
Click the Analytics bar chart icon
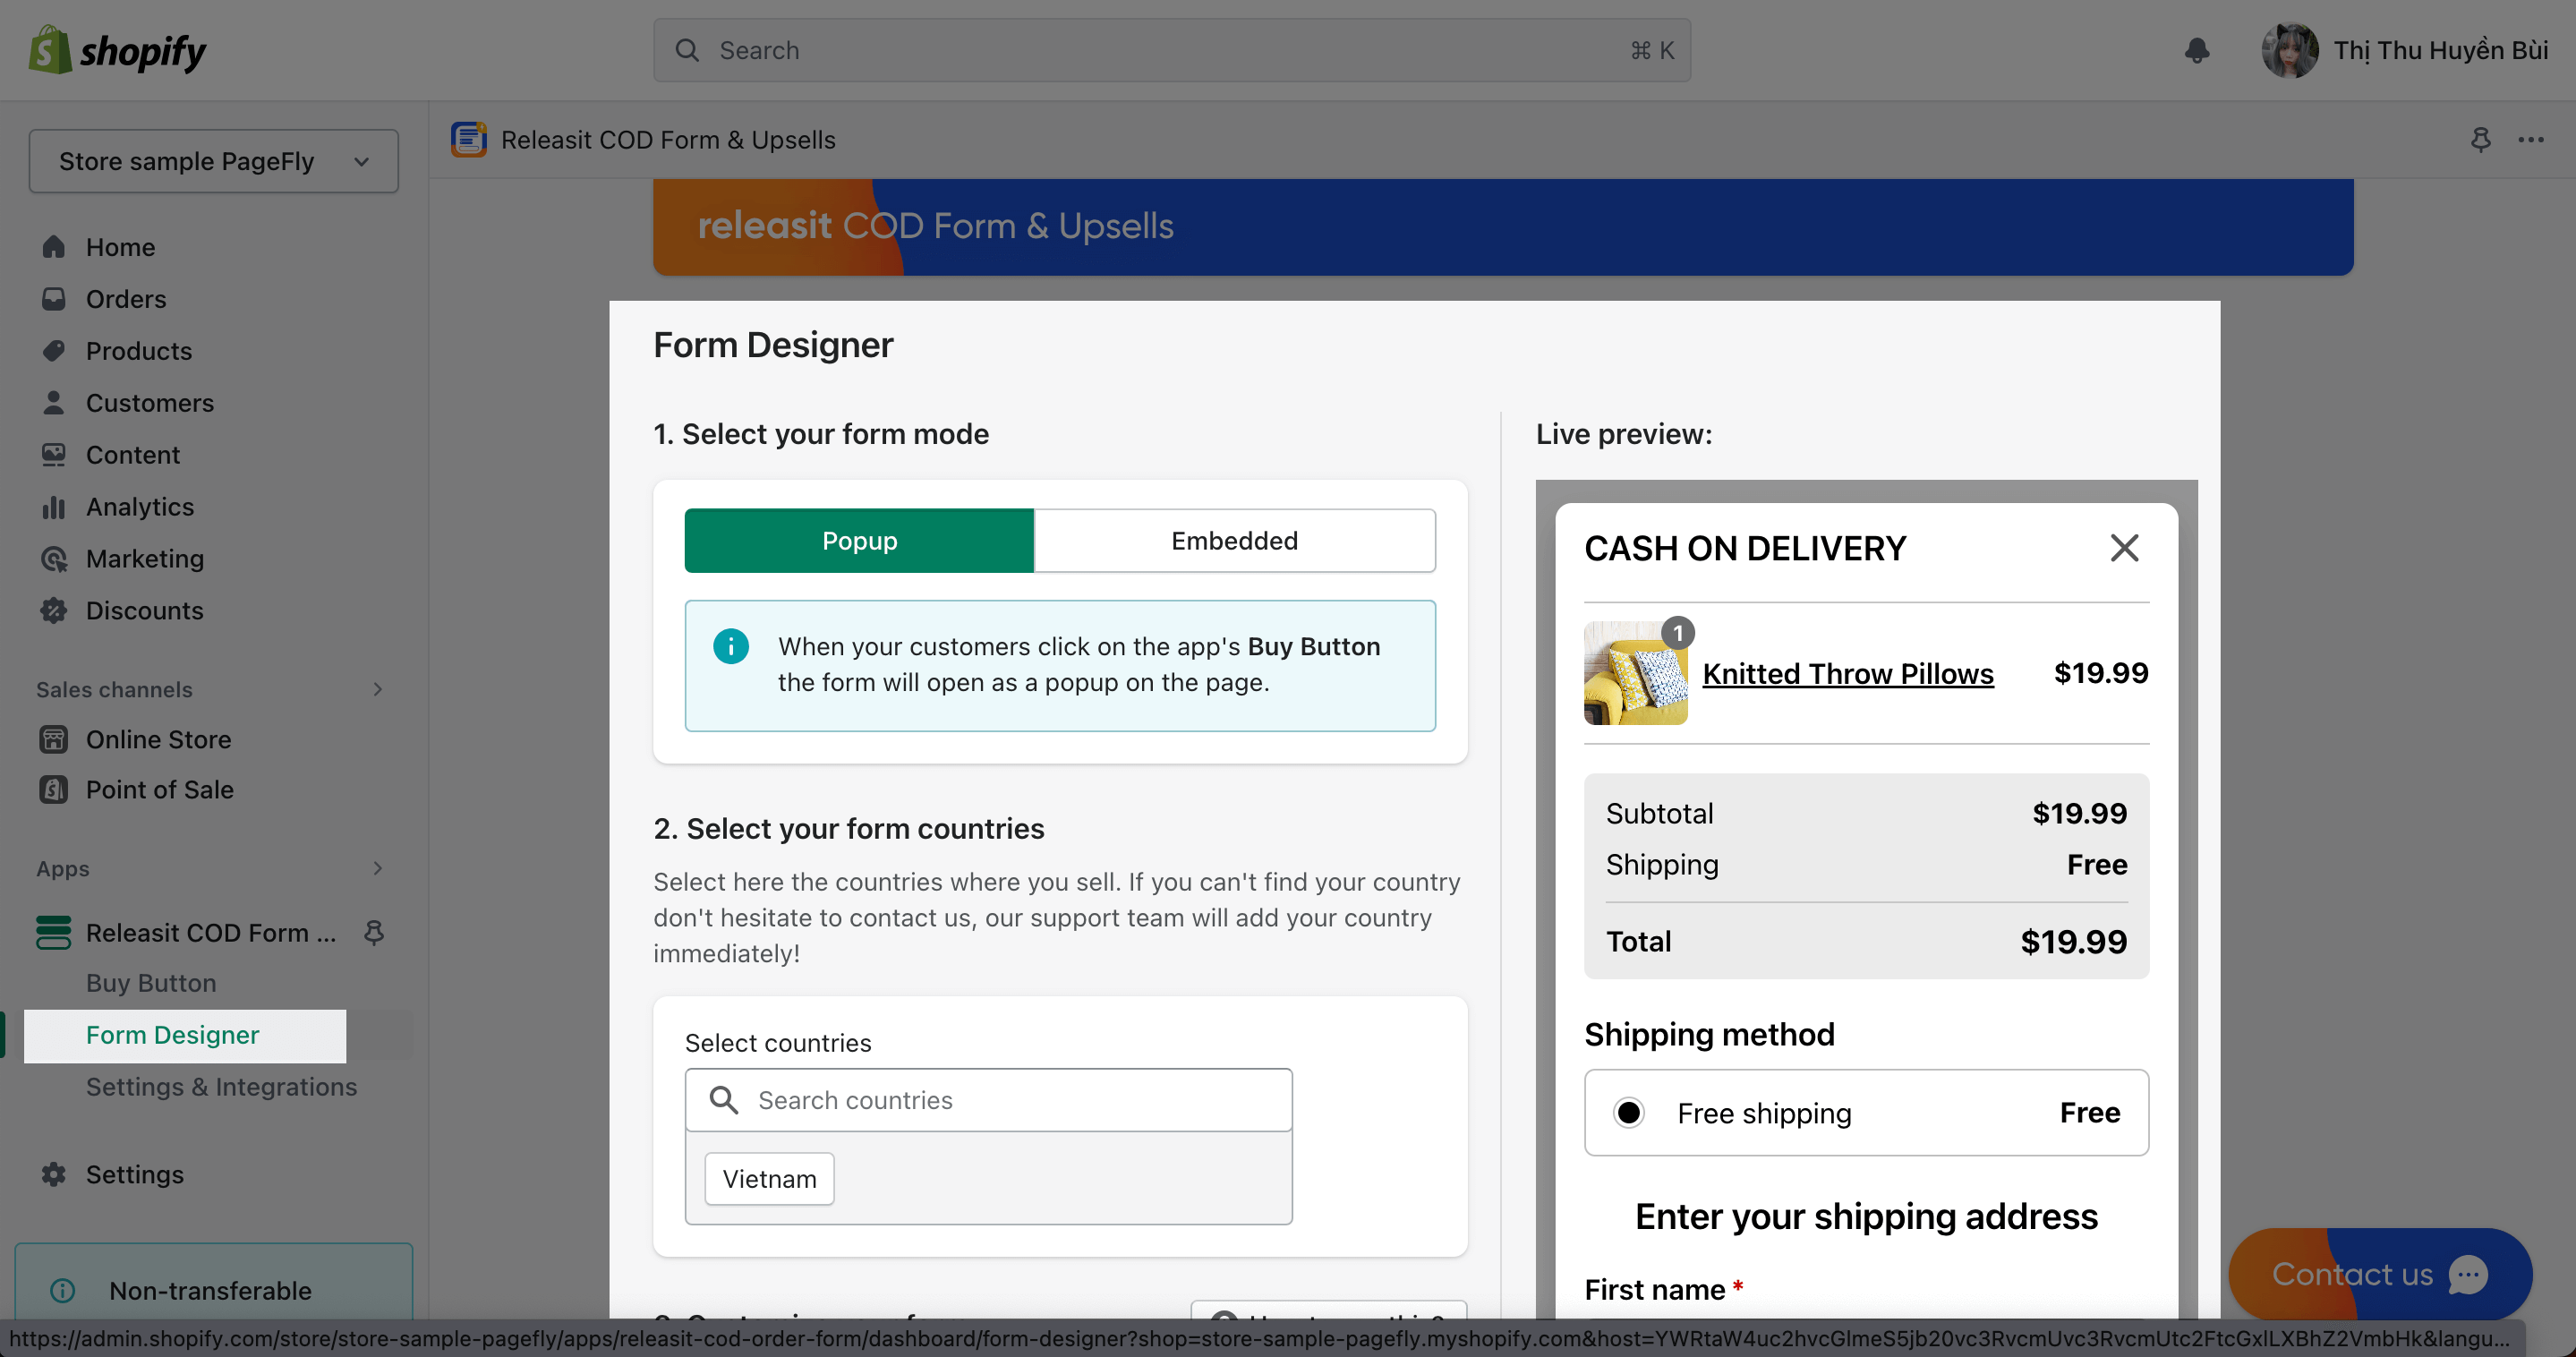[x=54, y=507]
